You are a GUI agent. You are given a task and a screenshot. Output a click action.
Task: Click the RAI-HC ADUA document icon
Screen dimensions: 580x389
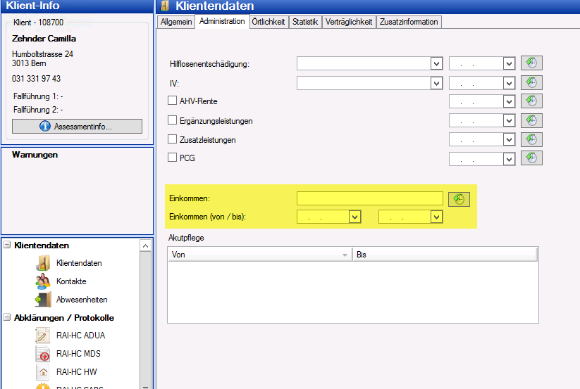[x=43, y=336]
